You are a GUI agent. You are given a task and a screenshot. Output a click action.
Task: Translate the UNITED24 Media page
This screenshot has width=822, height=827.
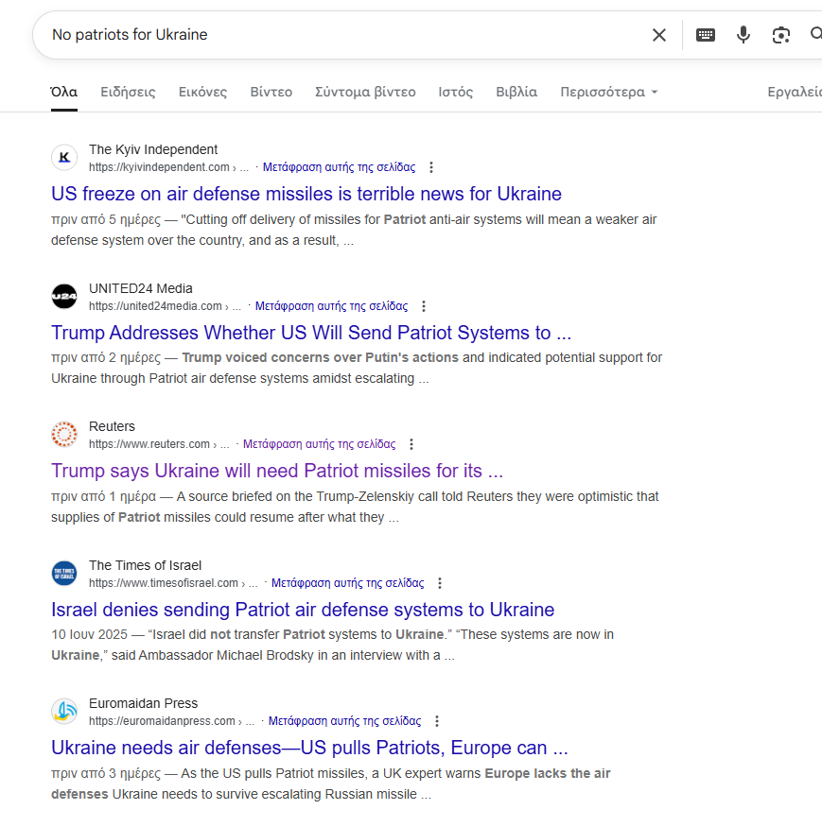pyautogui.click(x=332, y=306)
